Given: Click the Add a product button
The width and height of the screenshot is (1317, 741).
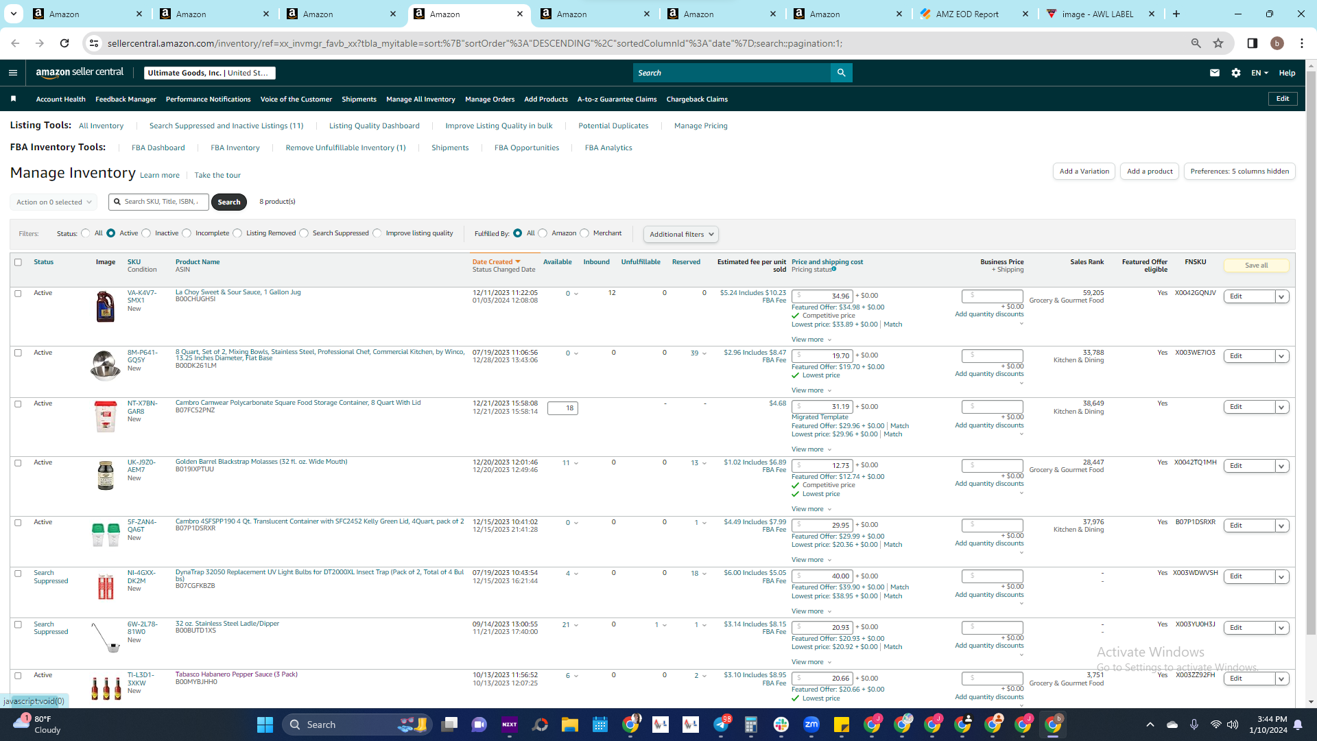Looking at the screenshot, I should [1150, 172].
